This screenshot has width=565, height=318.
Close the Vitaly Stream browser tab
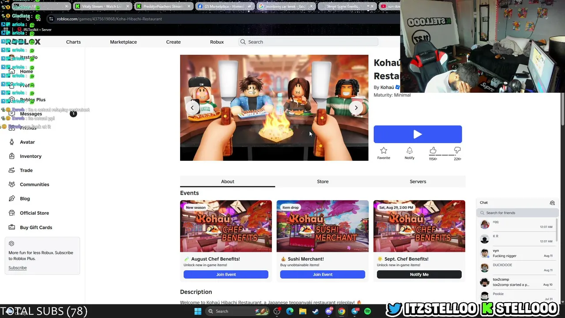pyautogui.click(x=128, y=6)
